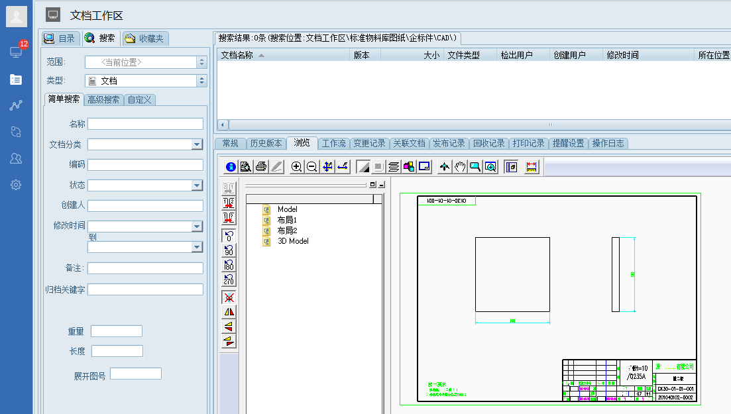This screenshot has width=731, height=414.
Task: Open the print preview tool
Action: point(246,167)
